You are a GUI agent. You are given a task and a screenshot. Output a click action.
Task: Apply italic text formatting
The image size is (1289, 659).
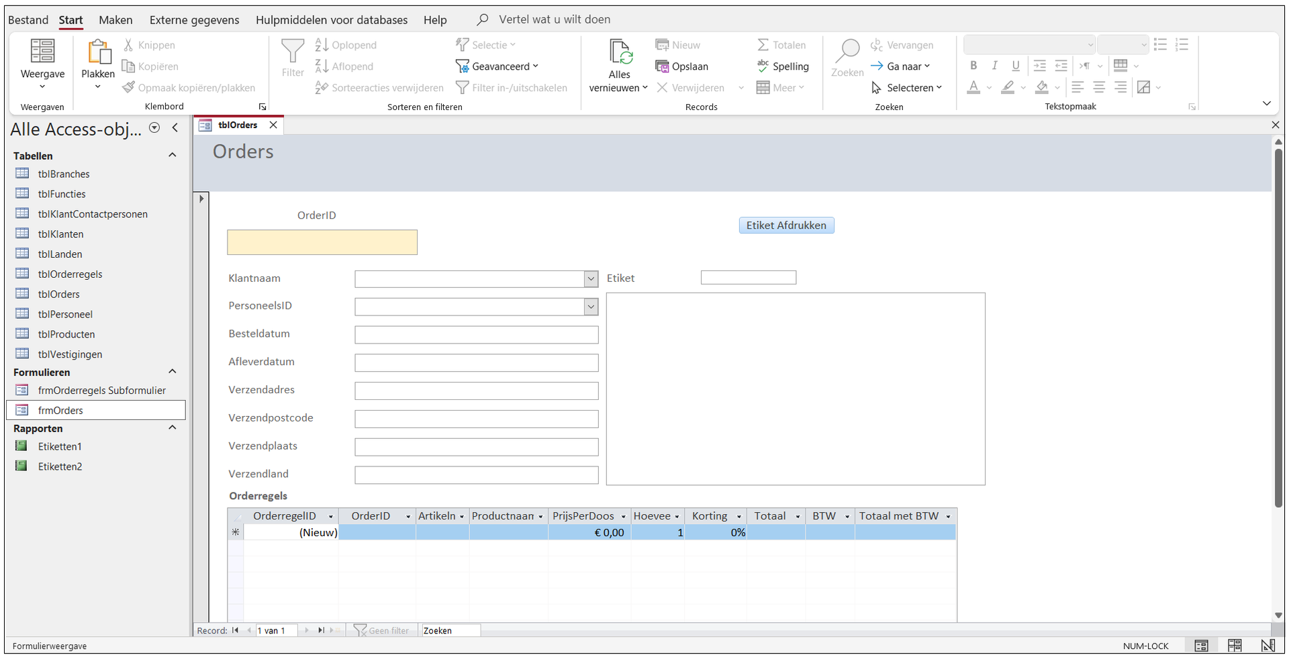point(994,66)
